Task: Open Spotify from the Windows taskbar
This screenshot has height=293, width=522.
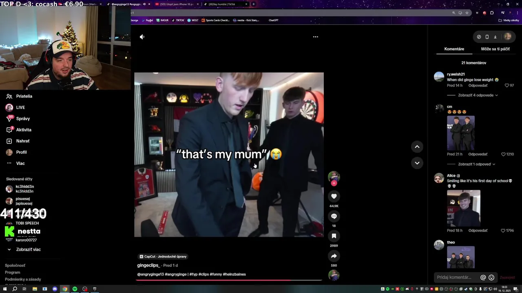Action: click(x=75, y=289)
